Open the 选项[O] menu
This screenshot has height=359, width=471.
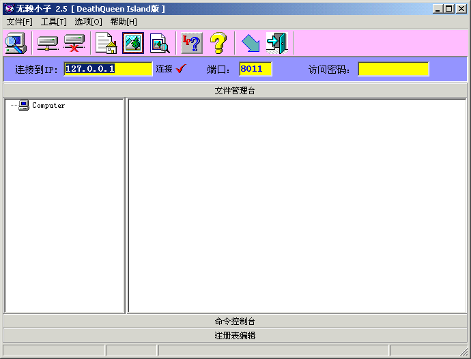(x=88, y=22)
